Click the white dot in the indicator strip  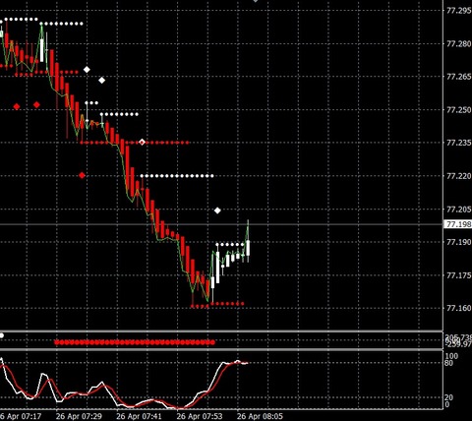click(2, 335)
